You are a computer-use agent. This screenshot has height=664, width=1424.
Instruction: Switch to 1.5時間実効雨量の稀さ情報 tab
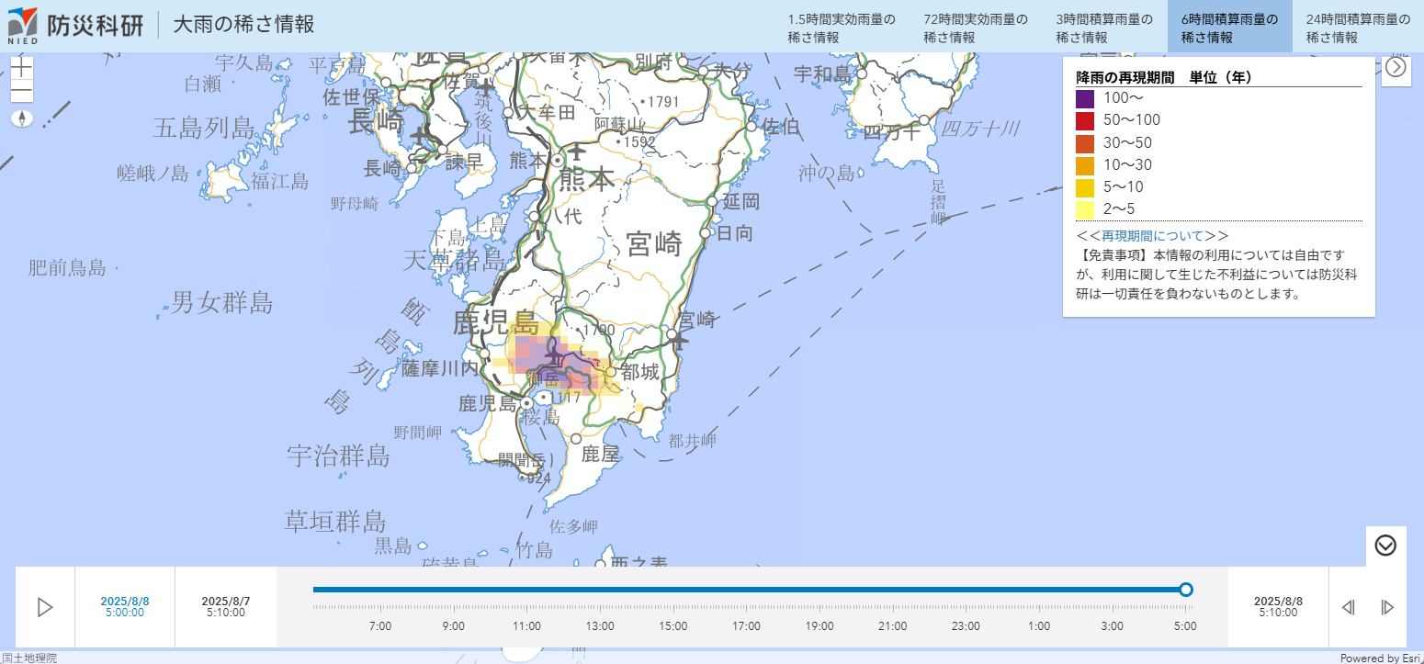click(841, 28)
